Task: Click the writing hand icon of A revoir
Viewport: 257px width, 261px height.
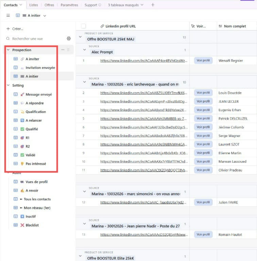Action: pos(22,190)
